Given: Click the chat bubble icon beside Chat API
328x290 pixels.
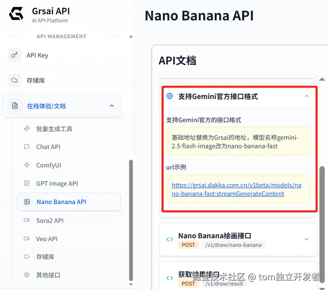Looking at the screenshot, I should click(x=27, y=147).
